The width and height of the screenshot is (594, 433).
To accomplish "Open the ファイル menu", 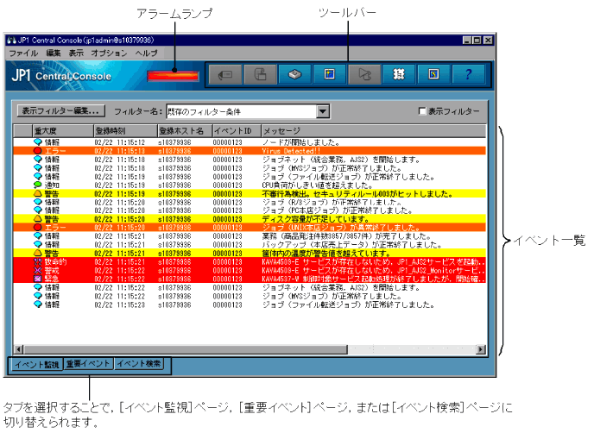I will click(23, 53).
